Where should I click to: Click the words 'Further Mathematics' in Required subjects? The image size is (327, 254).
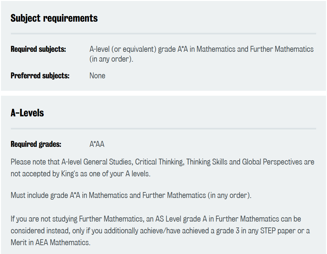pyautogui.click(x=282, y=49)
